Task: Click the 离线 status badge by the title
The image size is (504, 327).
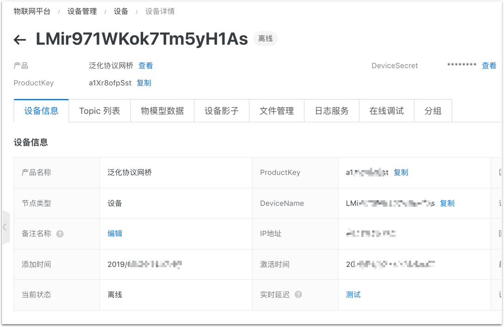Action: click(x=266, y=39)
